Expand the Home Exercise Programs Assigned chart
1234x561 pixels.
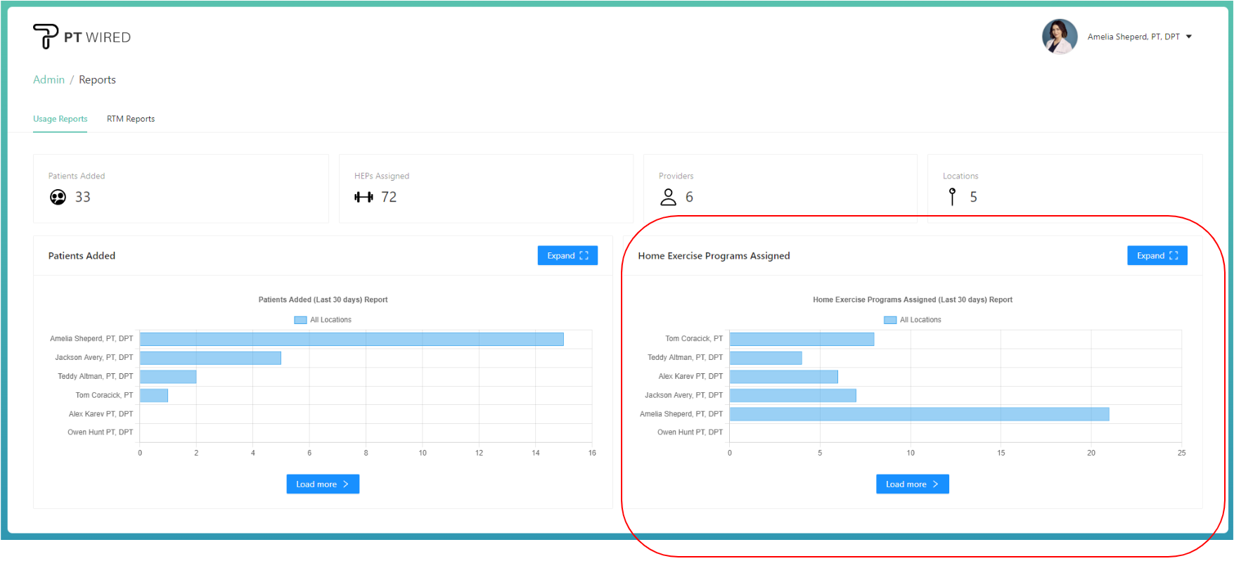coord(1157,256)
